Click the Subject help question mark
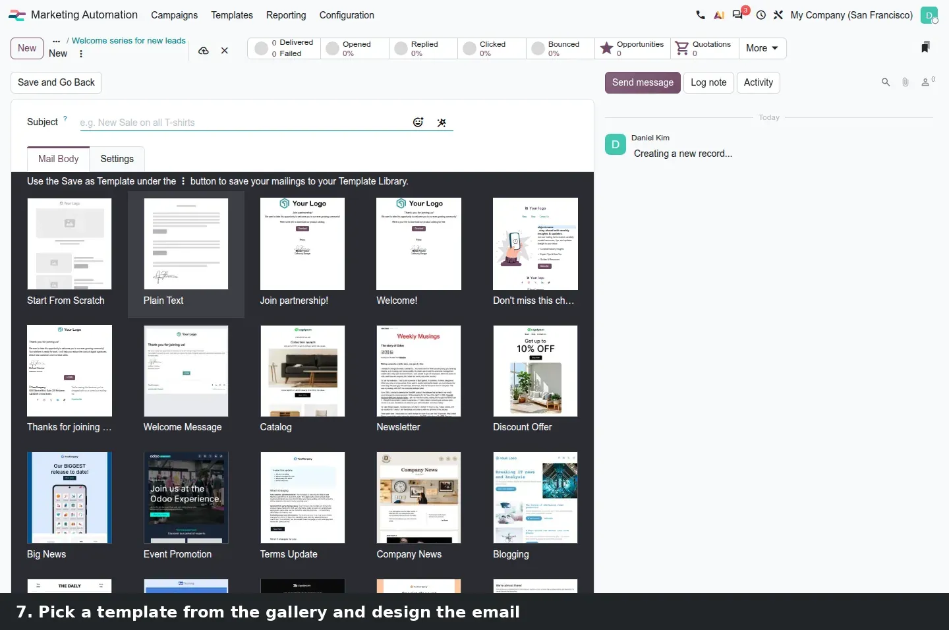The image size is (949, 630). (x=65, y=119)
